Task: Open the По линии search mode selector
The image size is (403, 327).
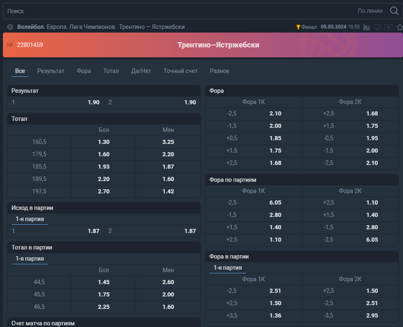Action: [x=370, y=11]
